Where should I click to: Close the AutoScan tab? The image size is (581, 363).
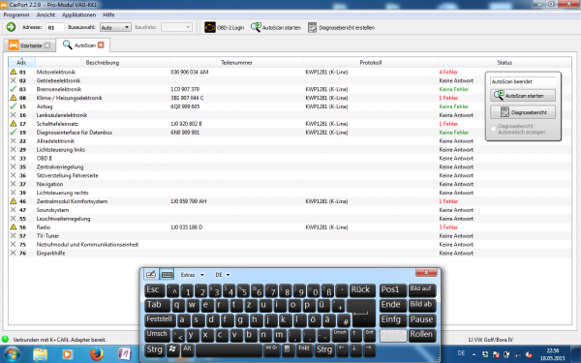pyautogui.click(x=101, y=45)
